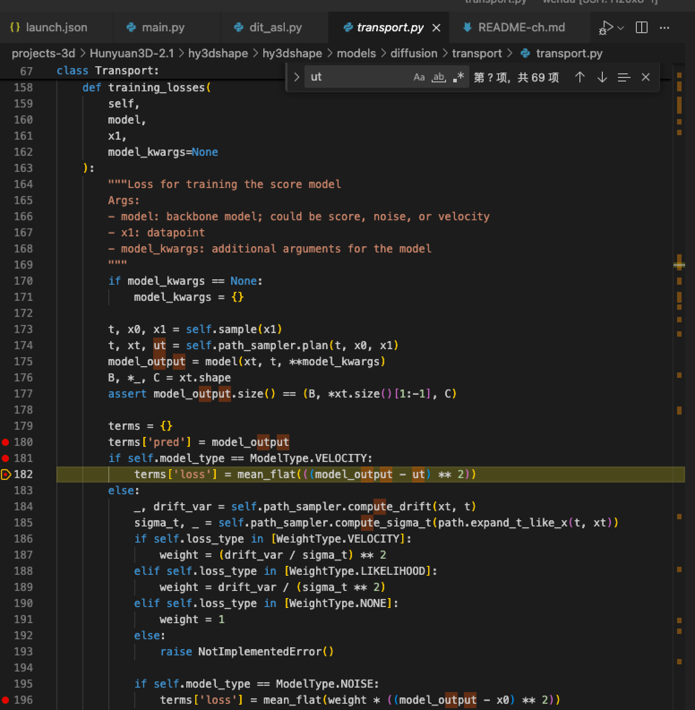Go to the next match using the down arrow
Screen dimensions: 695x710
tap(602, 77)
